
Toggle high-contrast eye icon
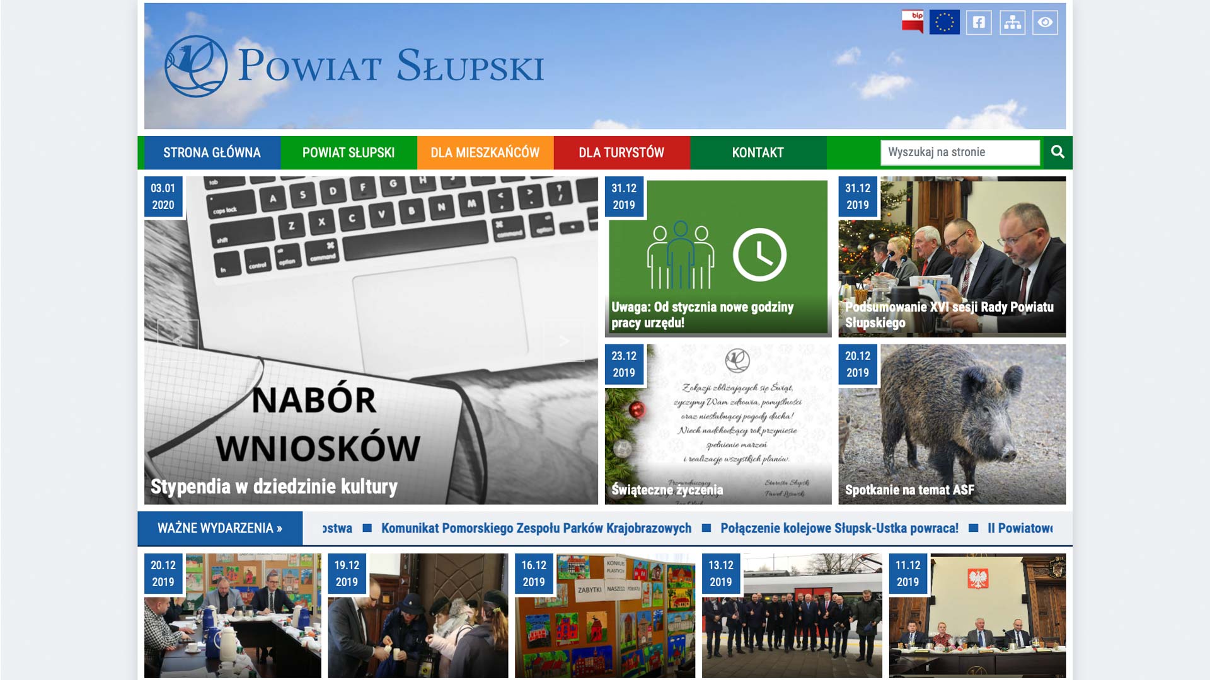1045,22
